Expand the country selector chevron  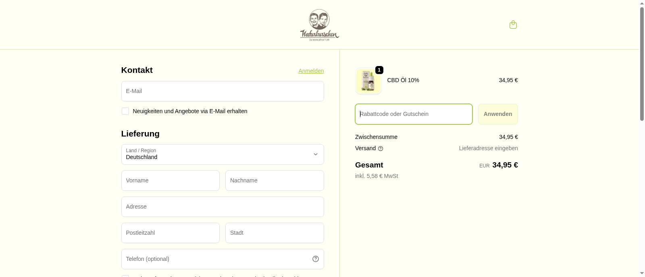click(316, 154)
